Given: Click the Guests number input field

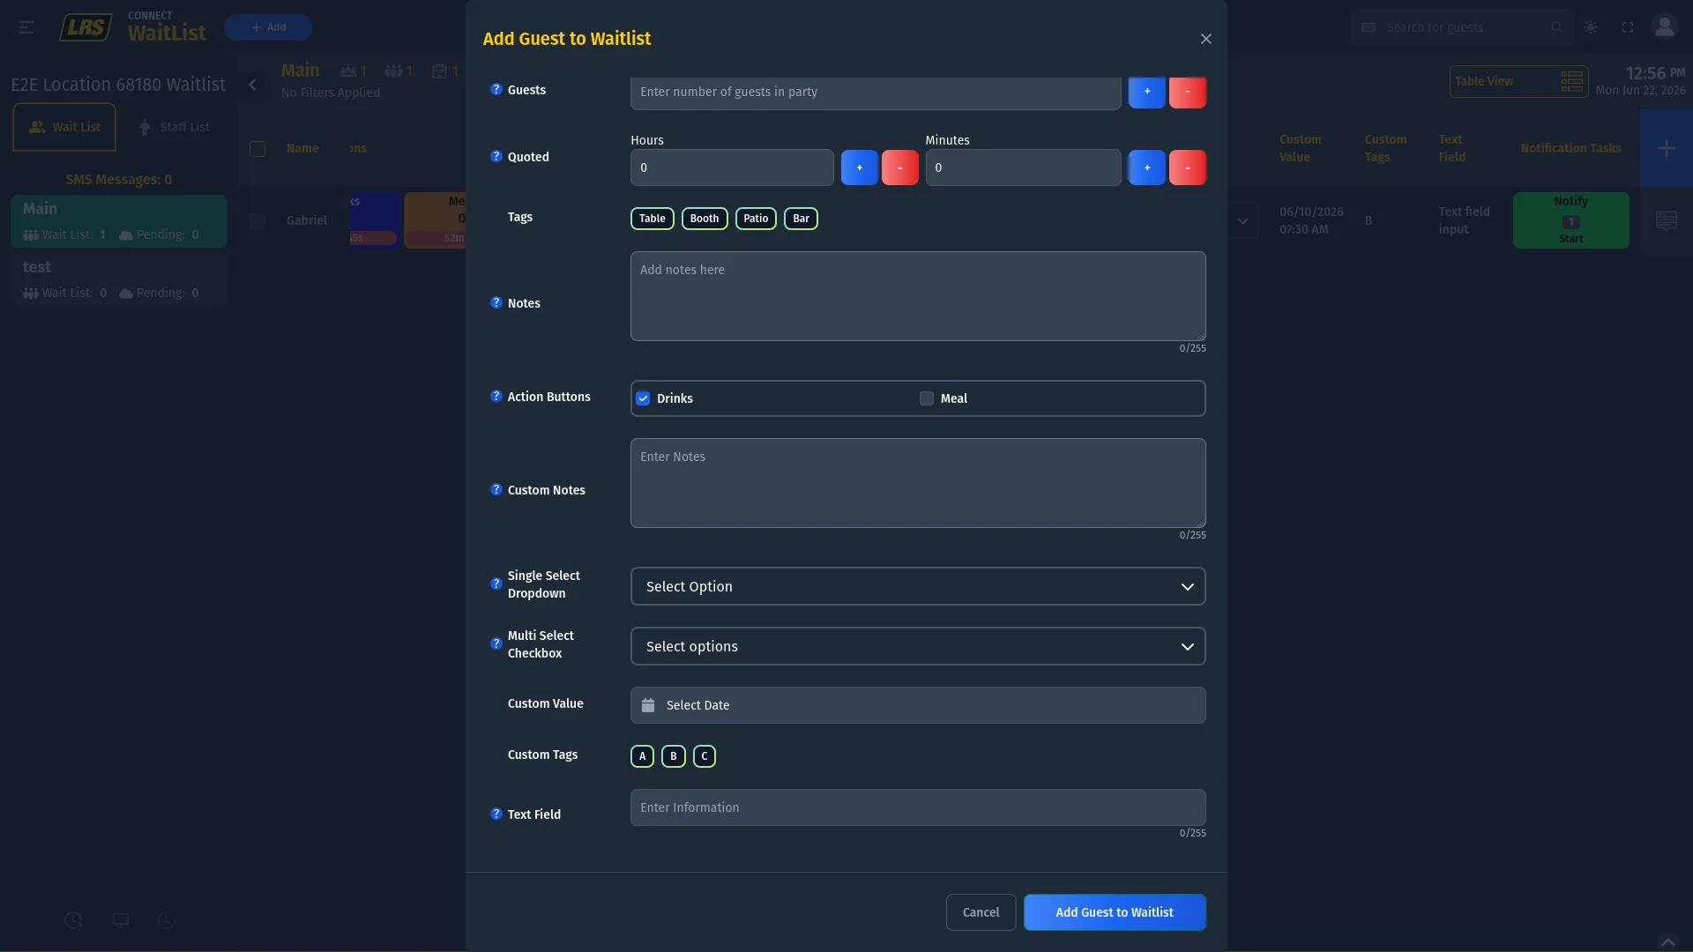Looking at the screenshot, I should pyautogui.click(x=876, y=92).
